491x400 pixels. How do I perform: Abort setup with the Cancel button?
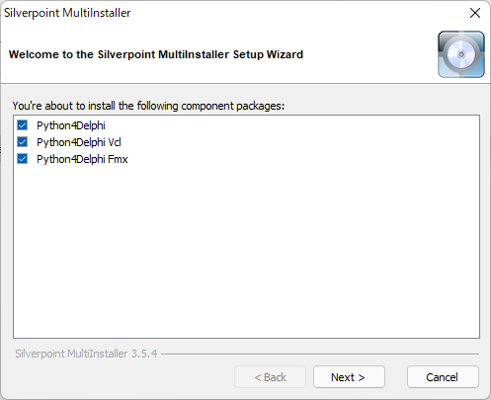[x=443, y=377]
